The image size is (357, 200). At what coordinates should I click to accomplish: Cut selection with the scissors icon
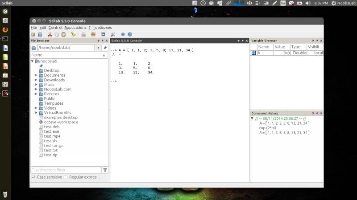(50, 35)
